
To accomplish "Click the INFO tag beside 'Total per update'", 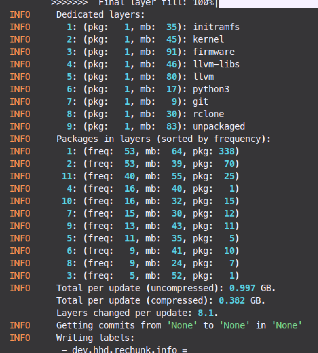I will [x=20, y=288].
